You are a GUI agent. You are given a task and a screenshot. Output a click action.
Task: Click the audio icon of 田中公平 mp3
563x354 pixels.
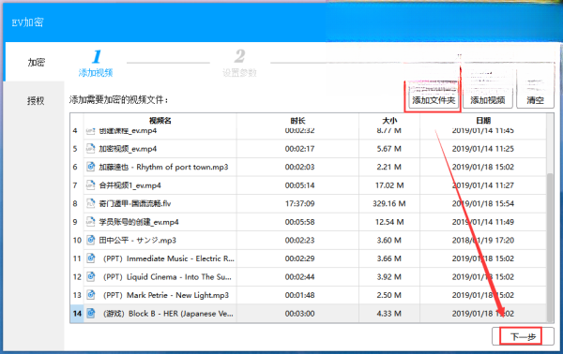90,240
